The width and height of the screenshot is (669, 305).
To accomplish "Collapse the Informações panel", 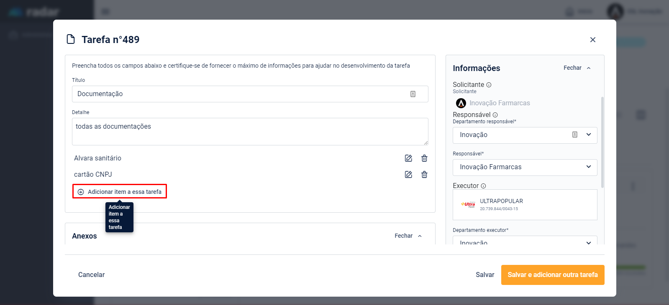I will click(x=577, y=68).
